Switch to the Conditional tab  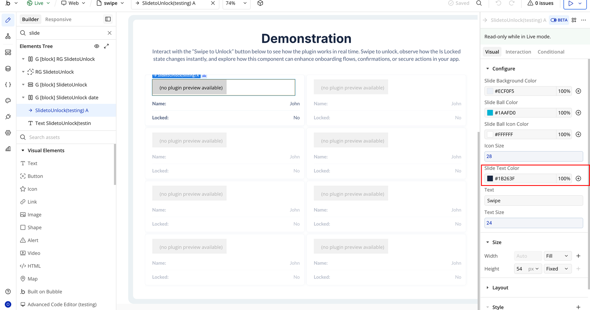[551, 52]
